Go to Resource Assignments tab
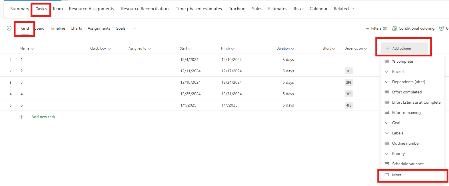The height and width of the screenshot is (186, 449). (x=91, y=9)
